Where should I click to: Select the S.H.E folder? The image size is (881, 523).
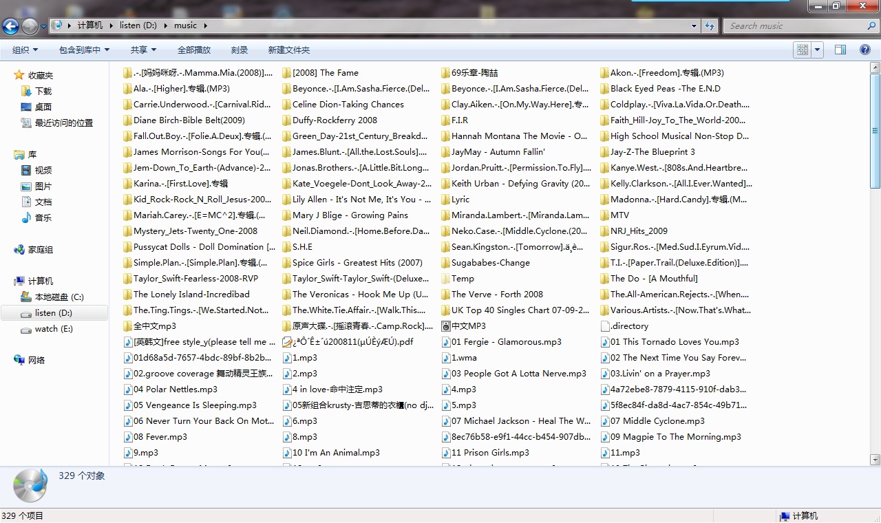[297, 246]
